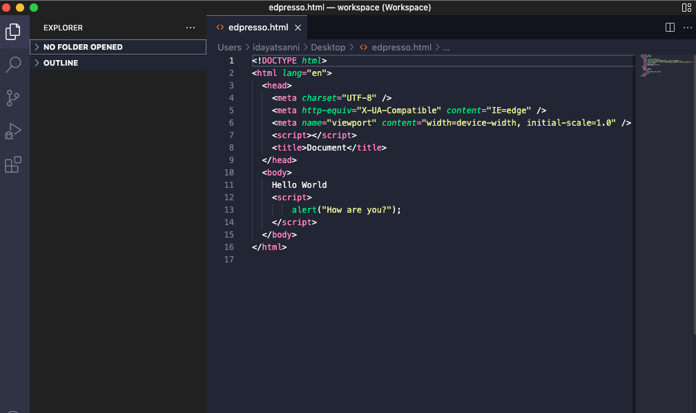Click the X-UA-Compatible meta line
Image resolution: width=696 pixels, height=413 pixels.
[x=409, y=110]
